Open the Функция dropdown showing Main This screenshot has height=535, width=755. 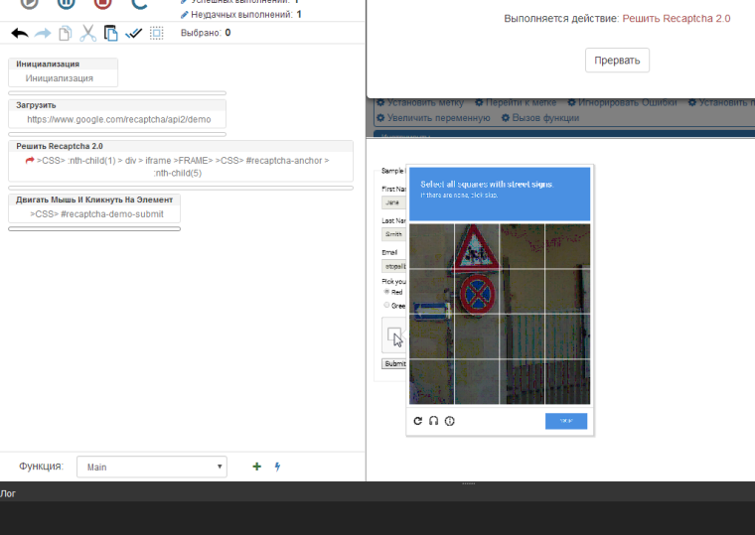[x=152, y=467]
